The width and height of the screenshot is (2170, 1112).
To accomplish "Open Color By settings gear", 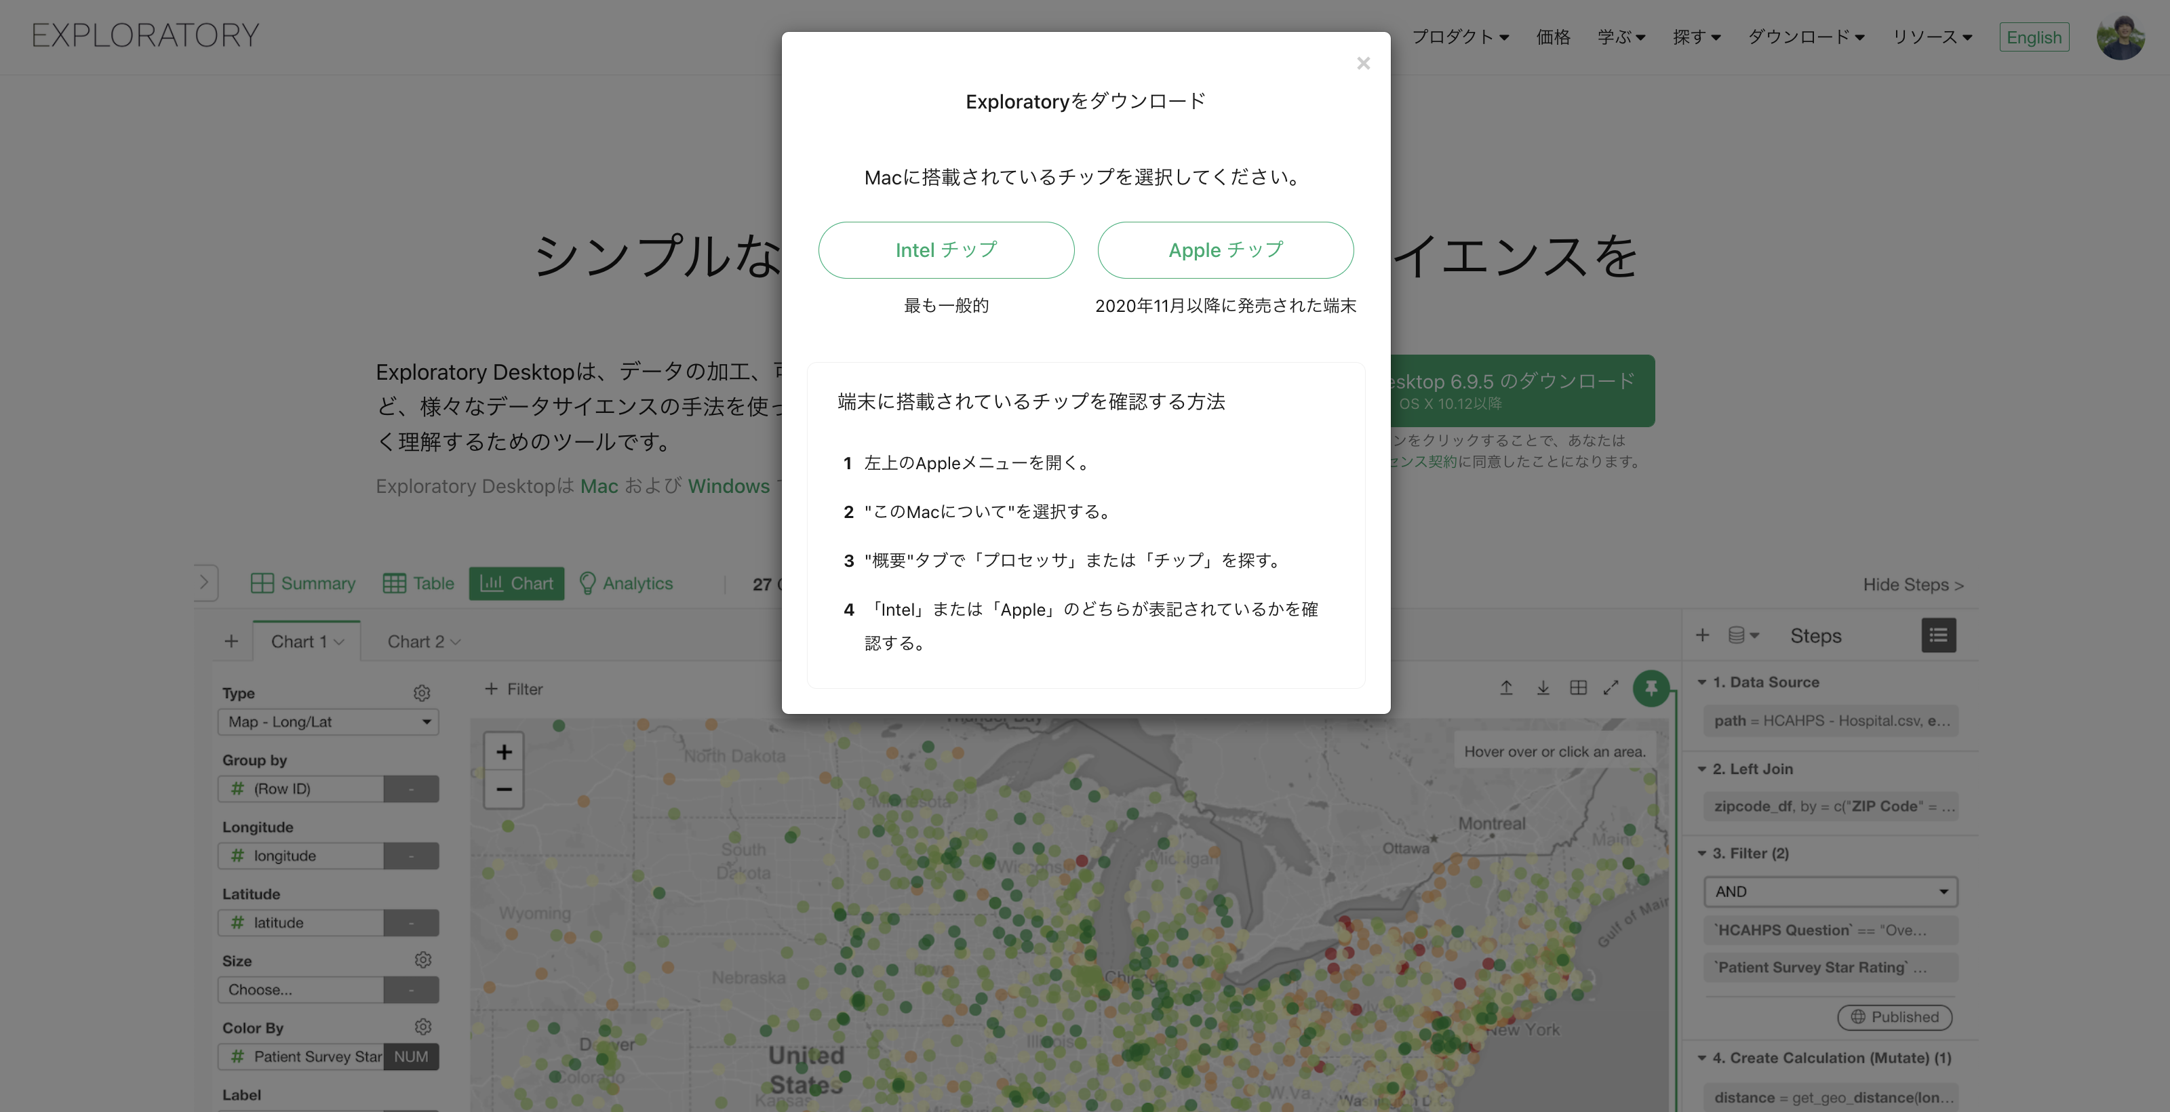I will click(423, 1027).
